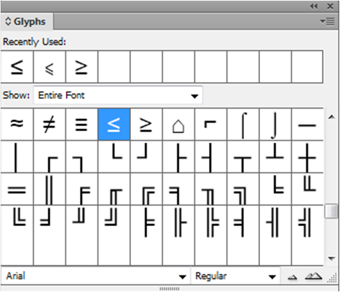Select the almost-equal glyph in the grid

pos(17,125)
